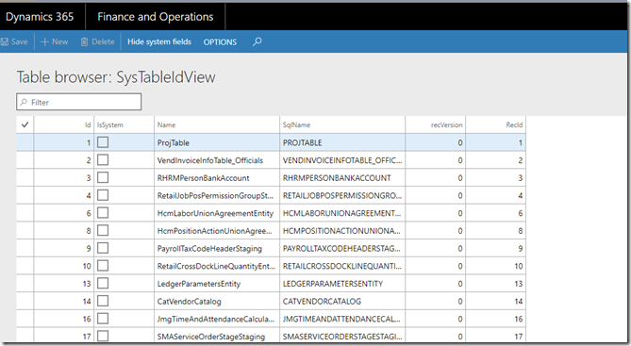The width and height of the screenshot is (631, 346).
Task: Click the PAYROLLTAXCODEHEADERSTAG... SqlName cell
Action: (x=342, y=249)
